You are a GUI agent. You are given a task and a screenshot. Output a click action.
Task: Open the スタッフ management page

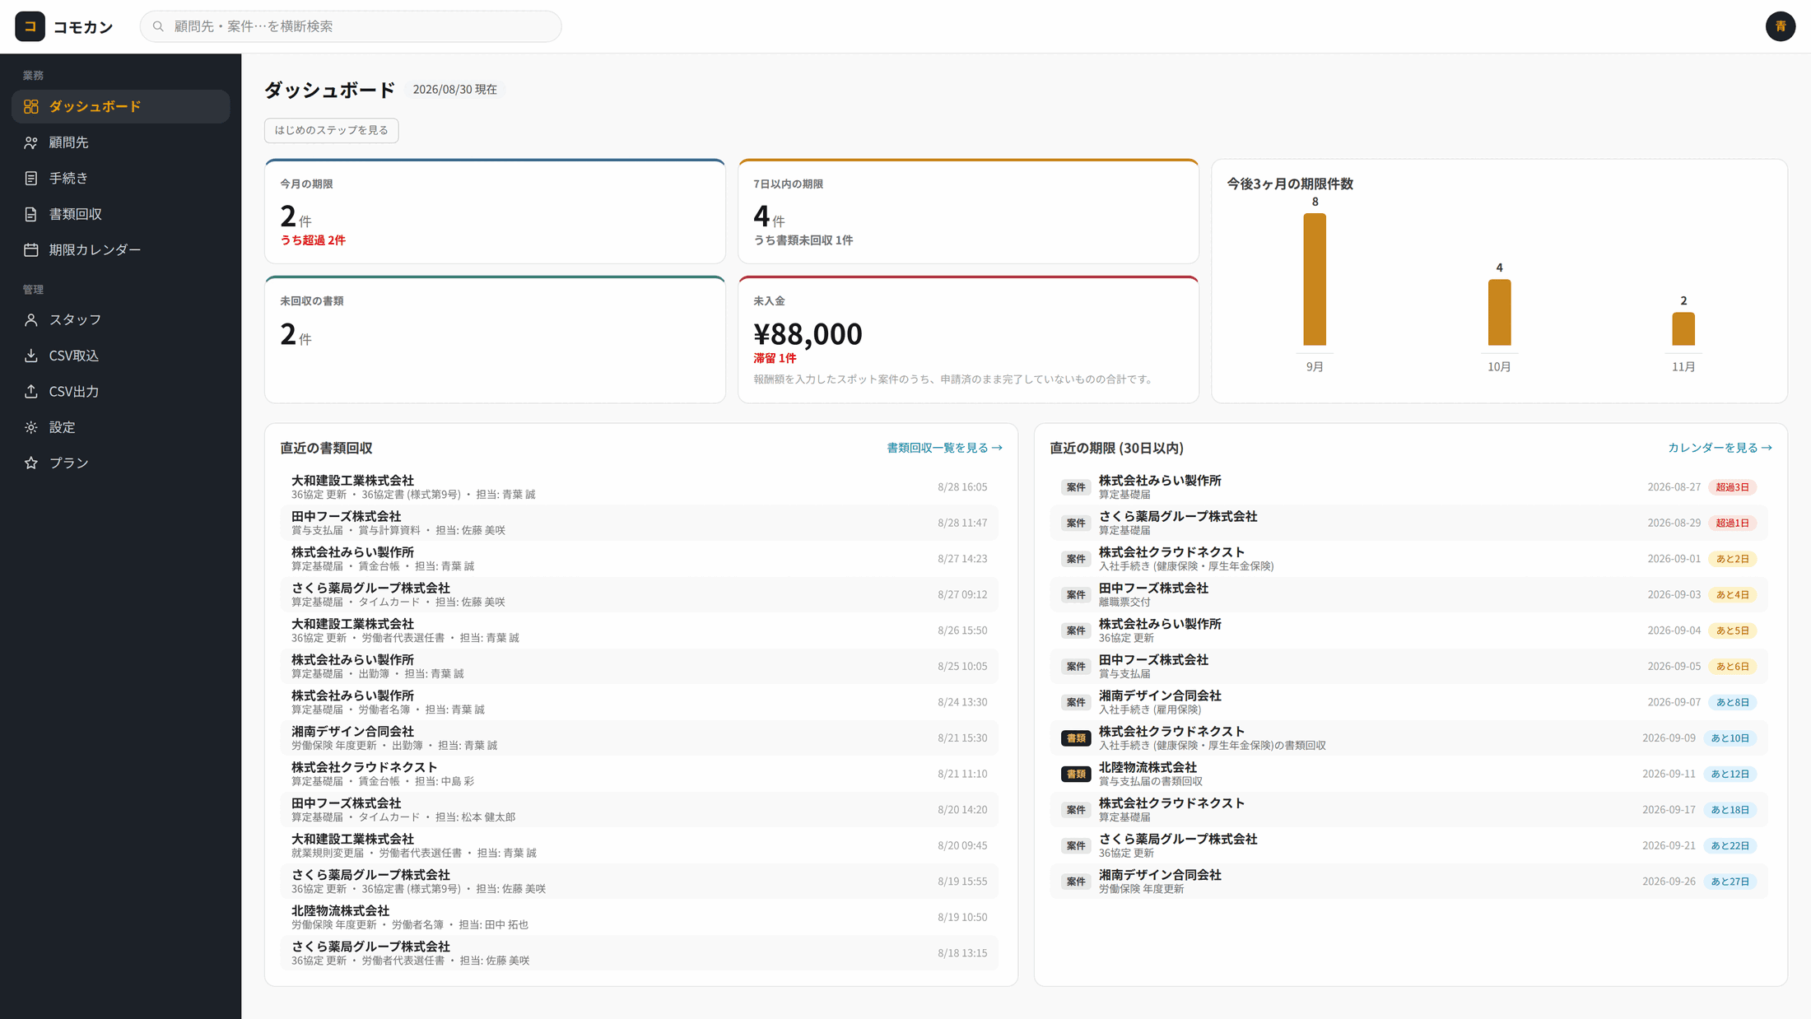121,319
